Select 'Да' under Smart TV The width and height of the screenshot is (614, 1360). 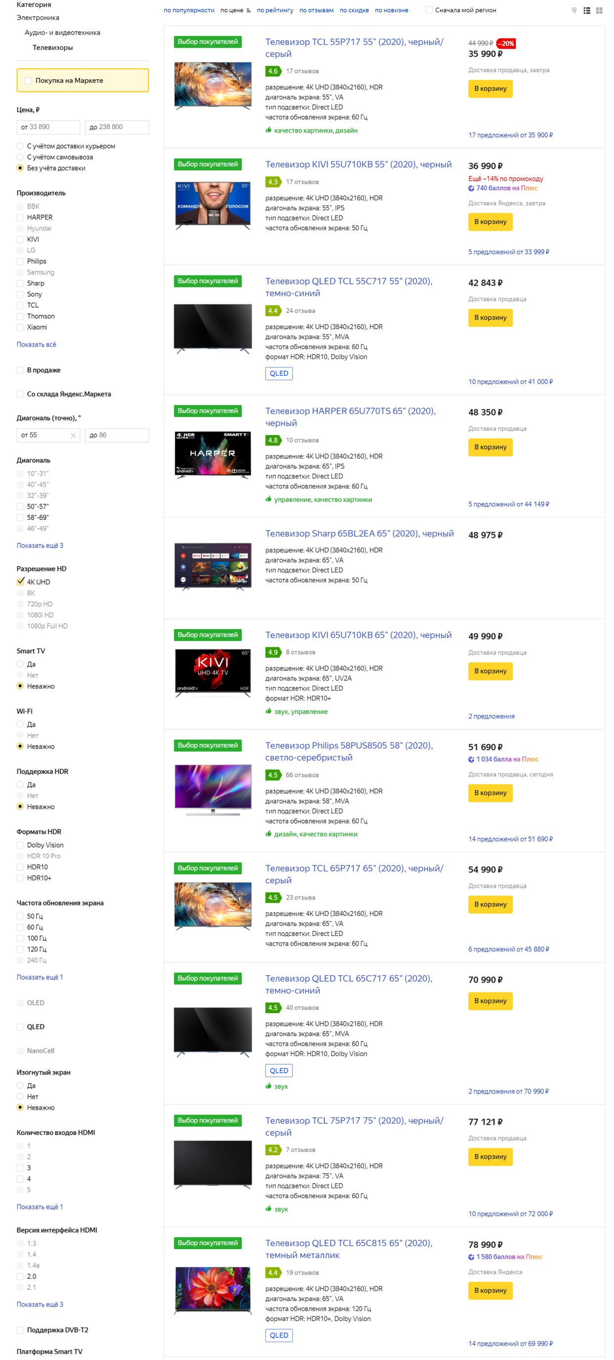[20, 664]
